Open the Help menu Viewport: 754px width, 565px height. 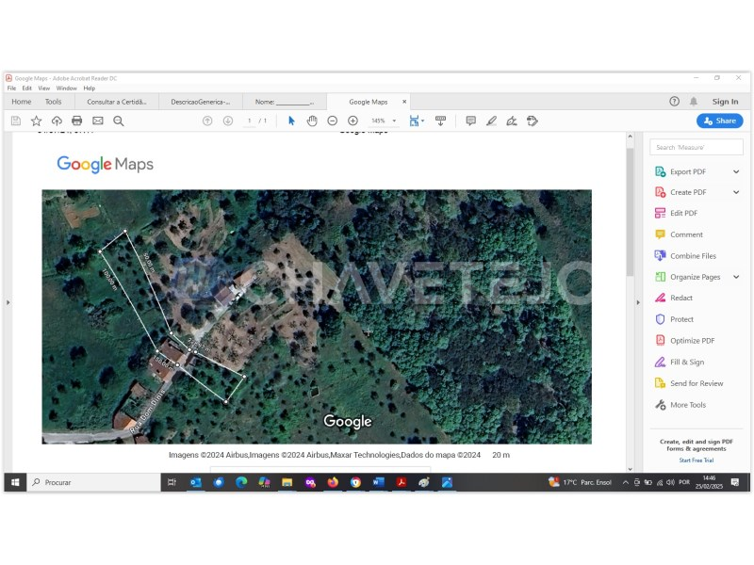coord(89,89)
